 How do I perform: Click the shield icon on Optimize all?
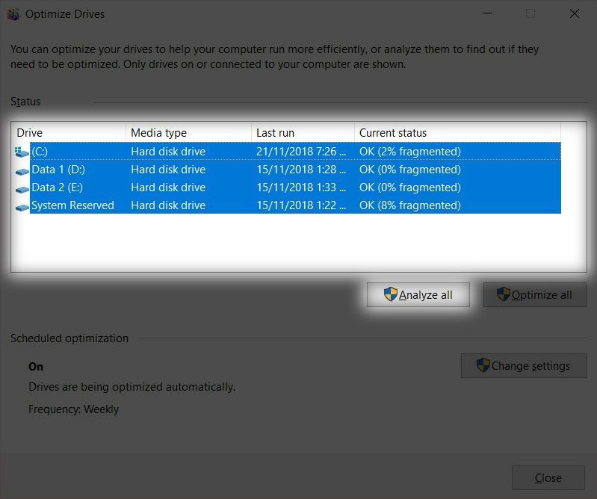[503, 294]
